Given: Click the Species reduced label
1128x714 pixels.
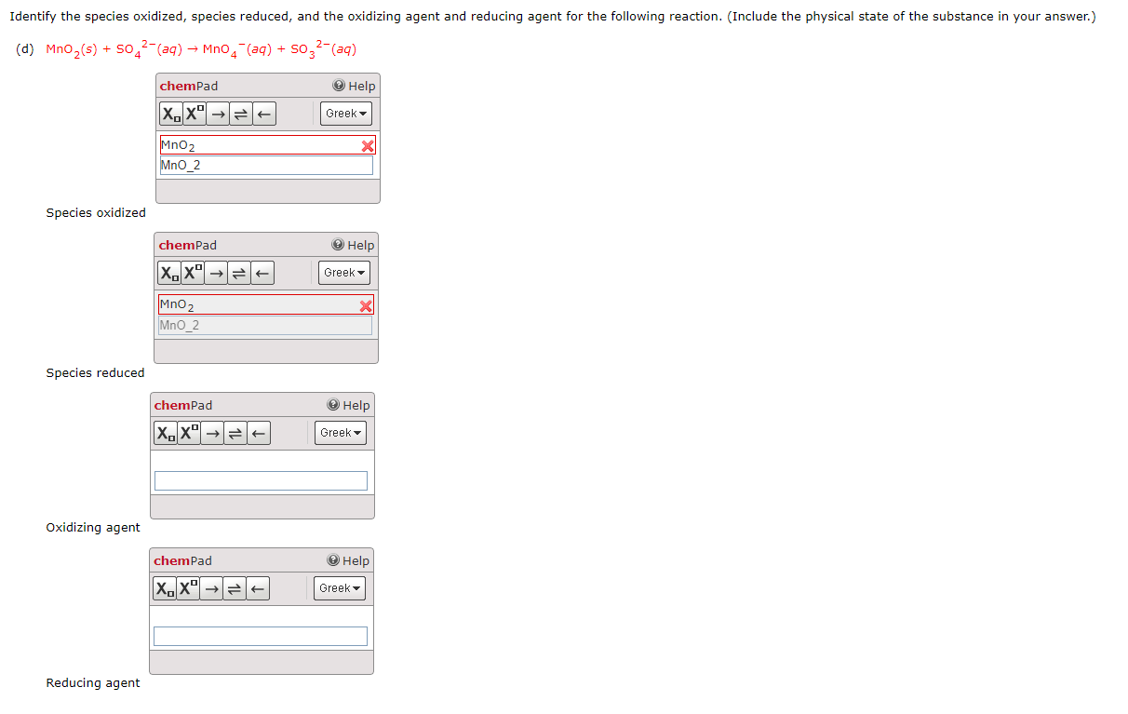Looking at the screenshot, I should click(95, 372).
